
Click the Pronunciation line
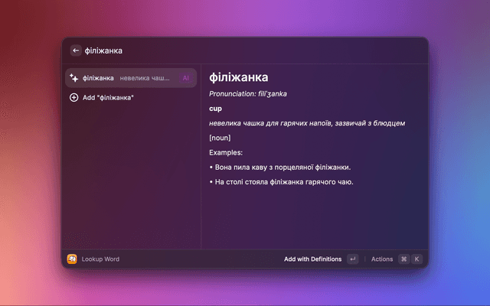click(x=248, y=94)
